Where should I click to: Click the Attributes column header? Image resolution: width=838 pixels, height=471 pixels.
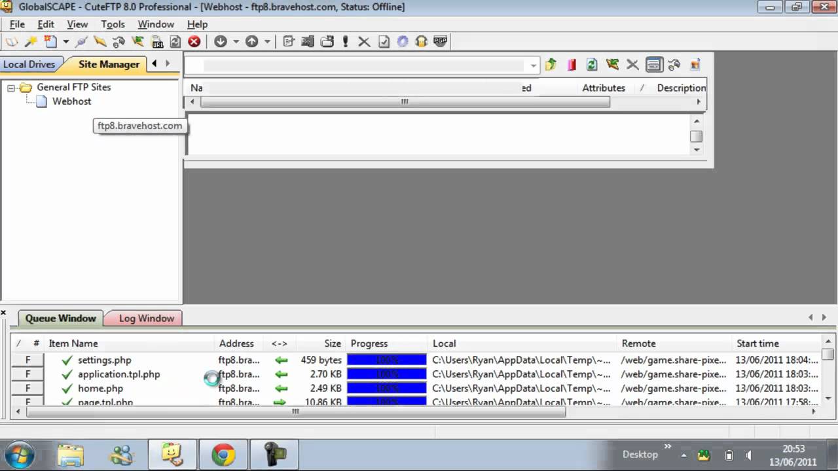tap(604, 88)
